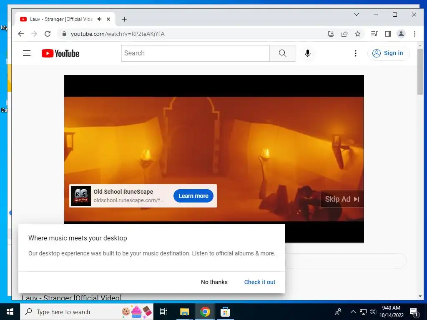Screen dimensions: 427x320
Task: Open the volume tray icon
Action: [373, 312]
